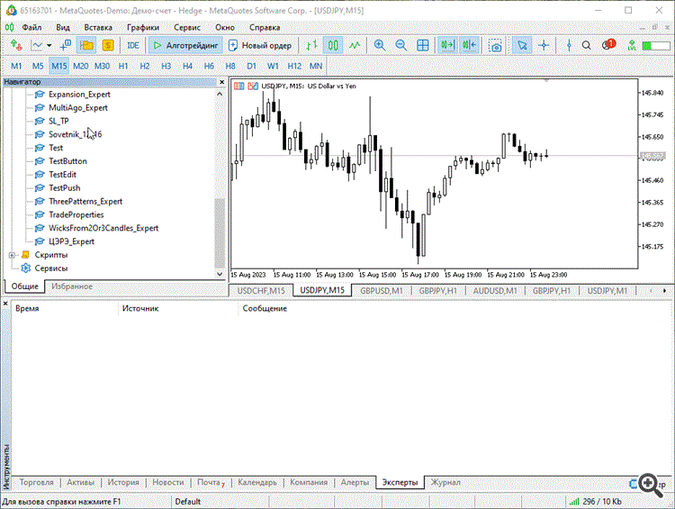This screenshot has height=509, width=675.
Task: Switch to the H1 timeframe
Action: [123, 66]
